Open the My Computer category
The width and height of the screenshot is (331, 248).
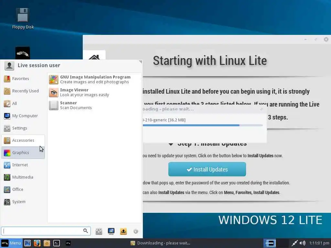(23, 116)
